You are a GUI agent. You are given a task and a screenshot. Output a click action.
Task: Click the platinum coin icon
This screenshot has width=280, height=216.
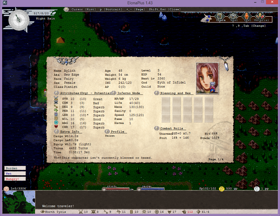(x=257, y=189)
